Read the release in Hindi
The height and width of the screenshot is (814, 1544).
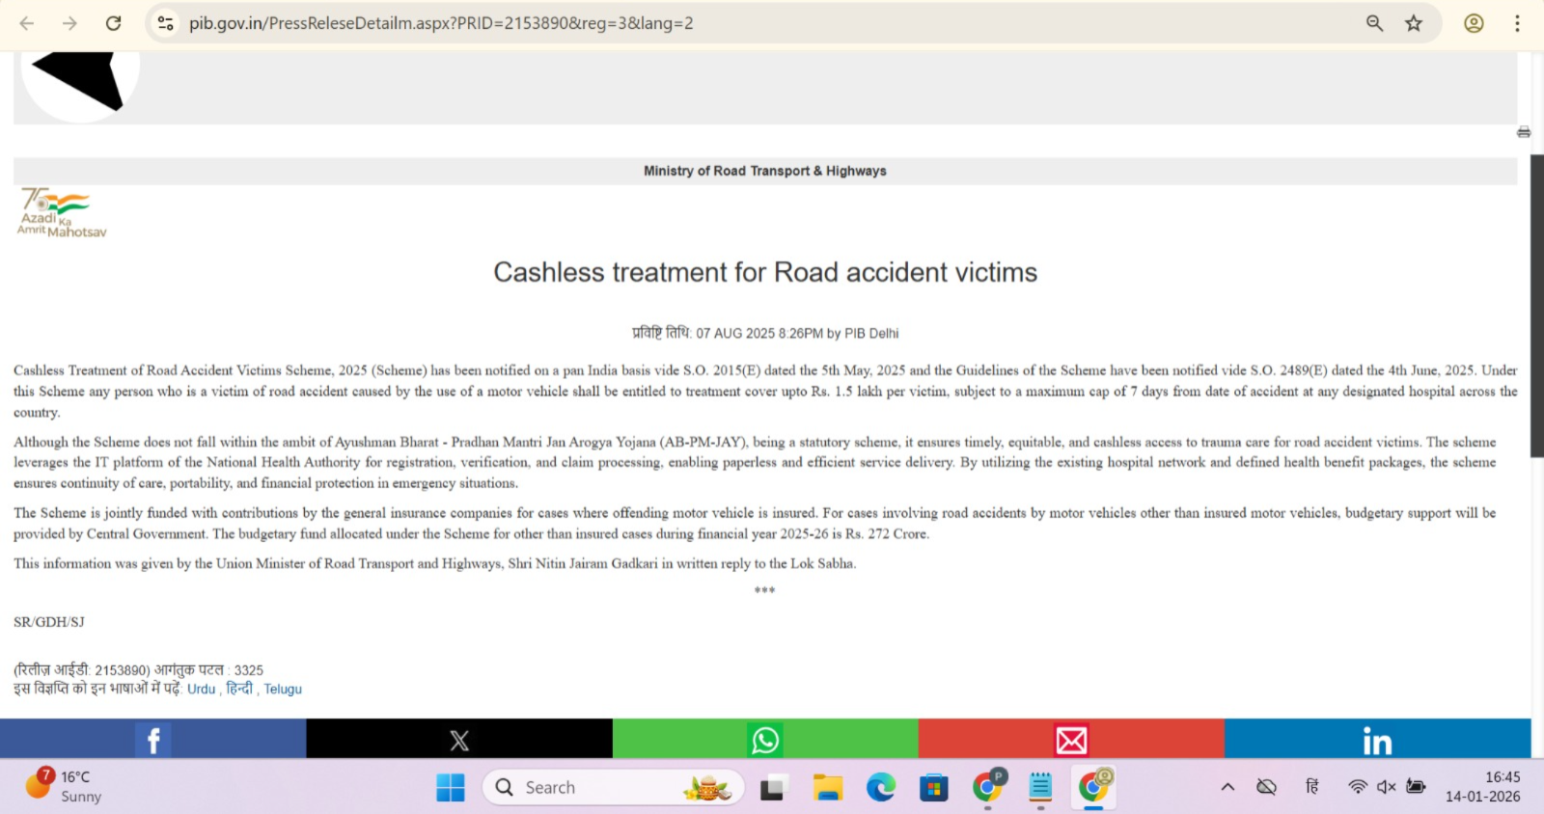click(x=239, y=689)
